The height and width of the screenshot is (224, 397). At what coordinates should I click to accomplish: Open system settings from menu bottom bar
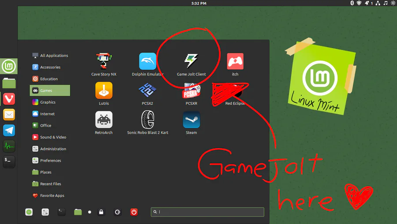[x=45, y=212]
